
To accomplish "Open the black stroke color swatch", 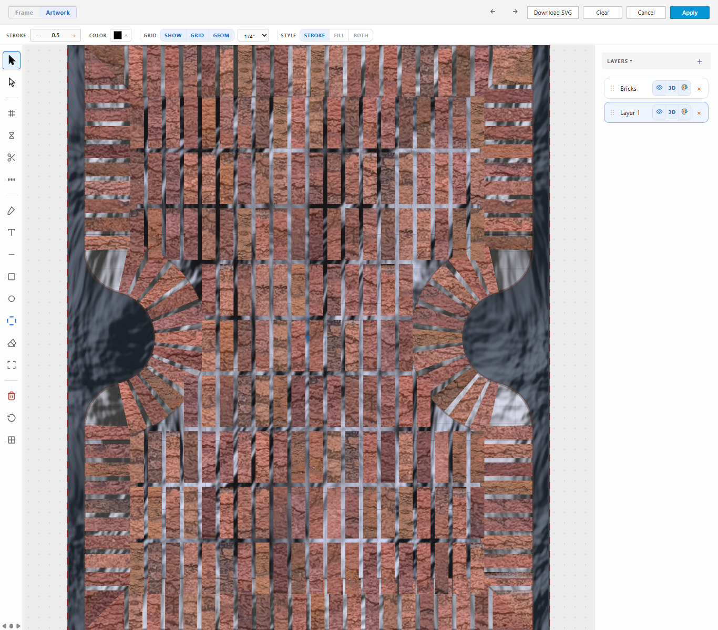I will click(118, 35).
